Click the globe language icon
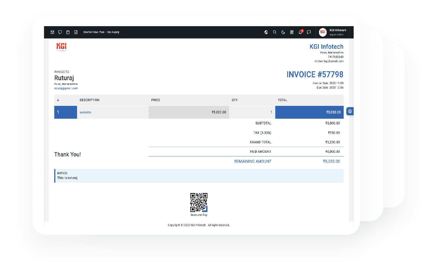 (x=266, y=32)
